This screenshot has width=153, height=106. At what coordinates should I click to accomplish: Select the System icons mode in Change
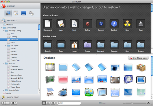[8, 13]
